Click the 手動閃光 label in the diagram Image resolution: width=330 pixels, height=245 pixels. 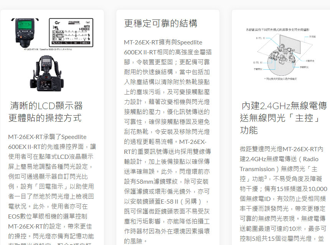pyautogui.click(x=257, y=69)
